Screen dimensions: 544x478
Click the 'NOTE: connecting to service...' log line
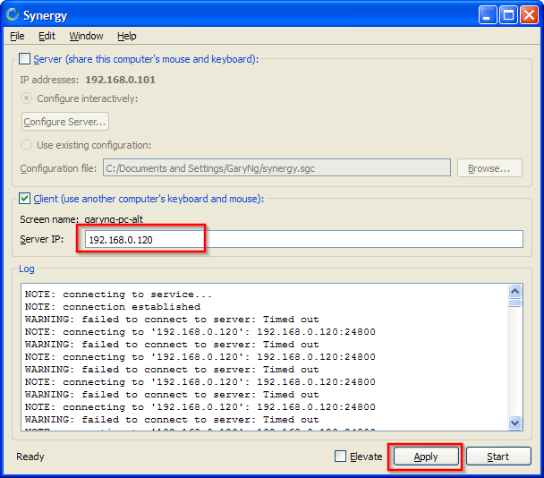pos(118,294)
